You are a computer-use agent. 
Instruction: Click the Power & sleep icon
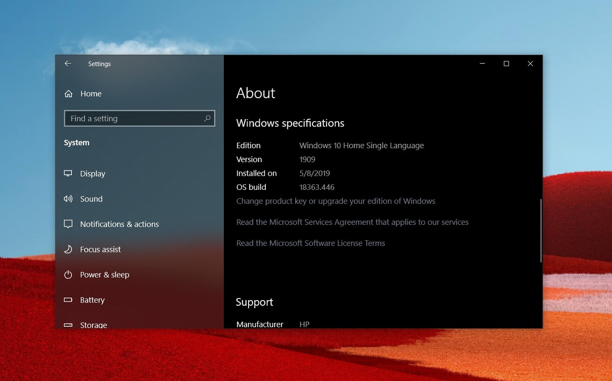pos(68,274)
